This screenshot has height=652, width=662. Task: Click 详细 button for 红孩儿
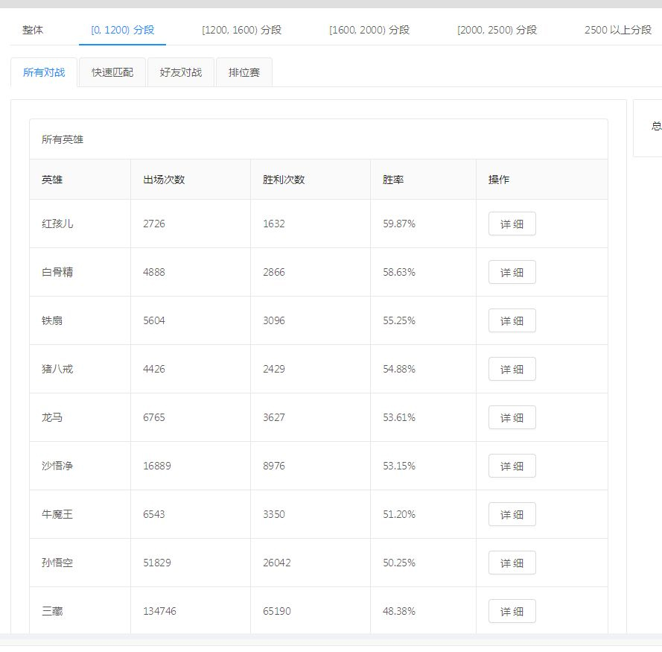click(512, 224)
